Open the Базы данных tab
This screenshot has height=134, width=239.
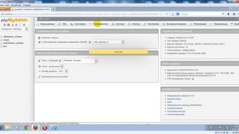(x=46, y=24)
